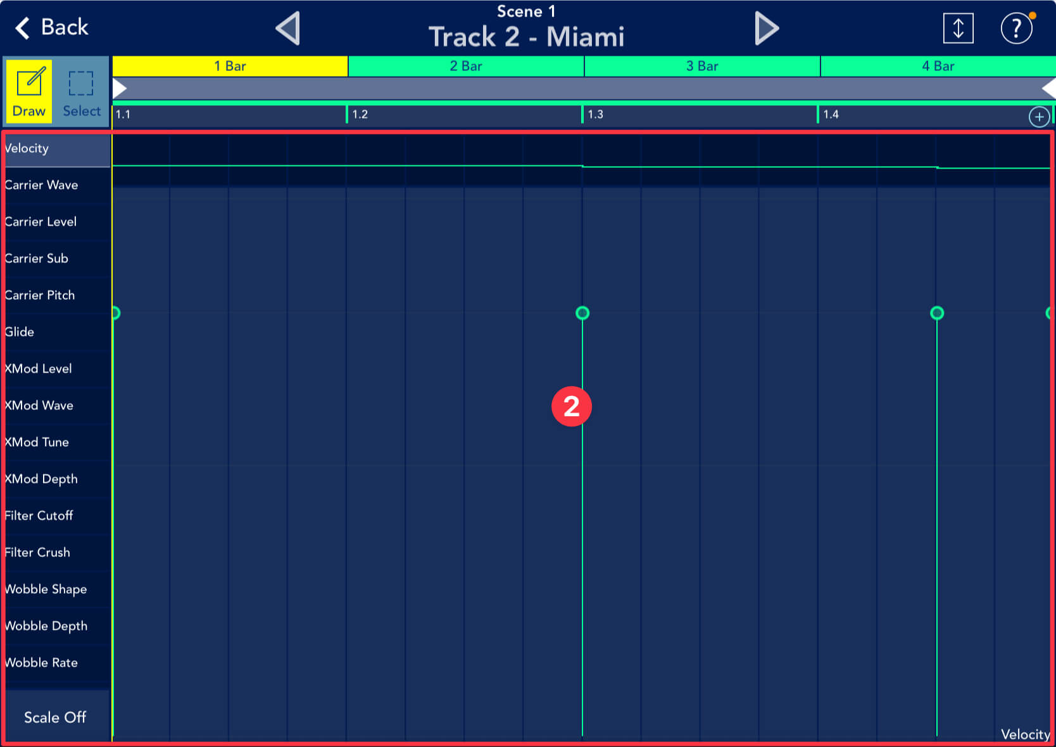Activate the Select marquee tool
The image size is (1056, 747).
[x=81, y=93]
